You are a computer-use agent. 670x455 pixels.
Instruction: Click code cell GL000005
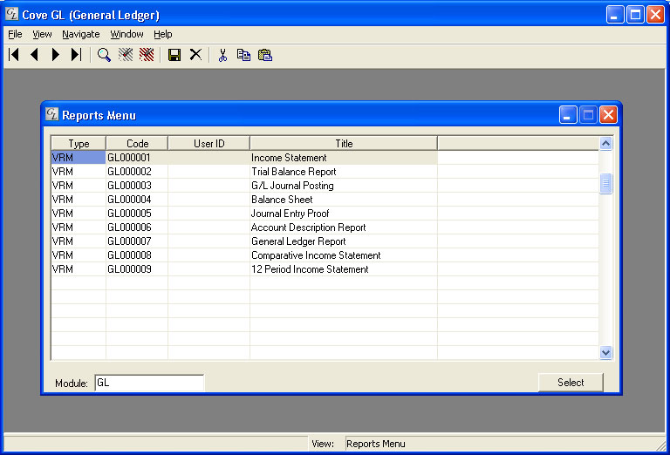(x=137, y=214)
